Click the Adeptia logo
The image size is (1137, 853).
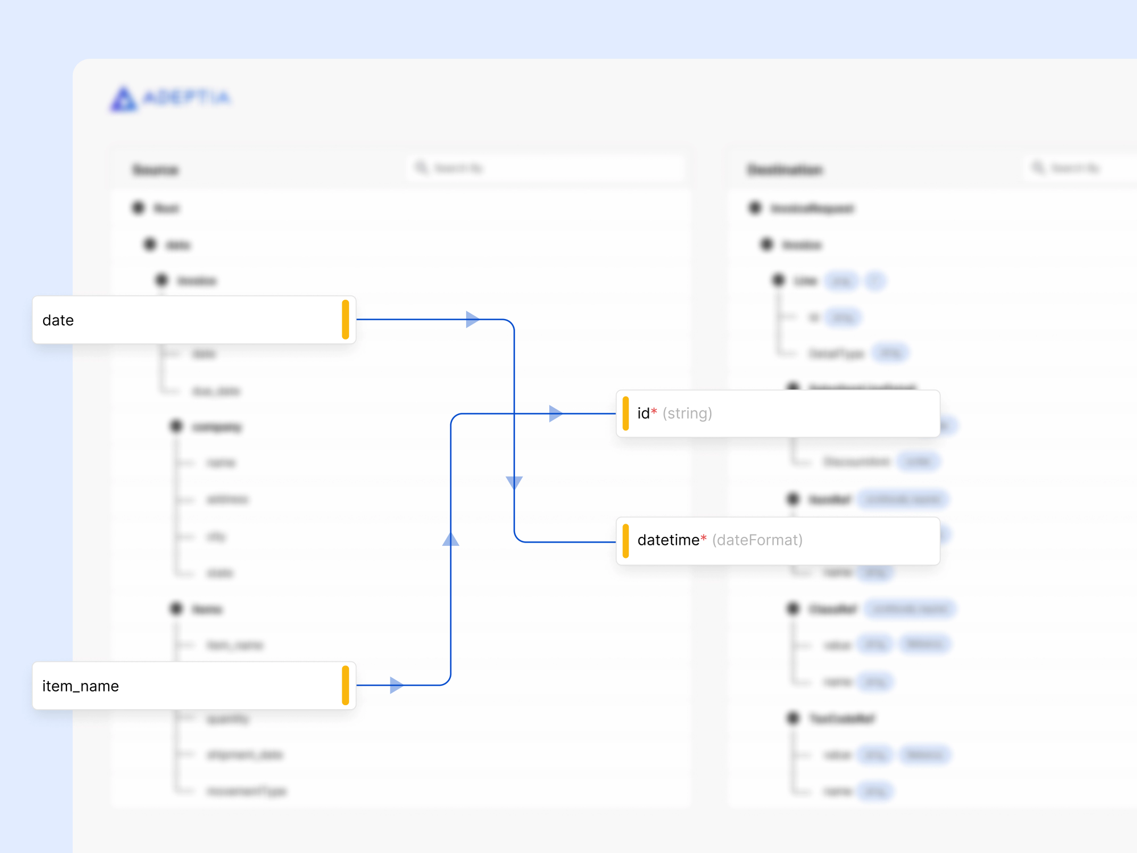pyautogui.click(x=171, y=98)
